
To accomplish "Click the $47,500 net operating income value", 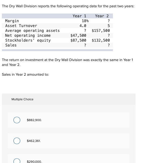I will [x=78, y=35].
